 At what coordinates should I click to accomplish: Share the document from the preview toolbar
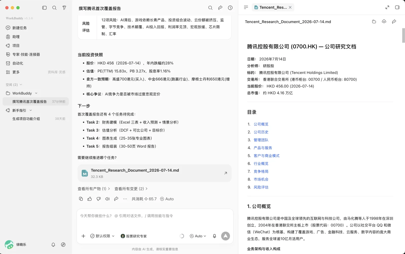(x=394, y=22)
